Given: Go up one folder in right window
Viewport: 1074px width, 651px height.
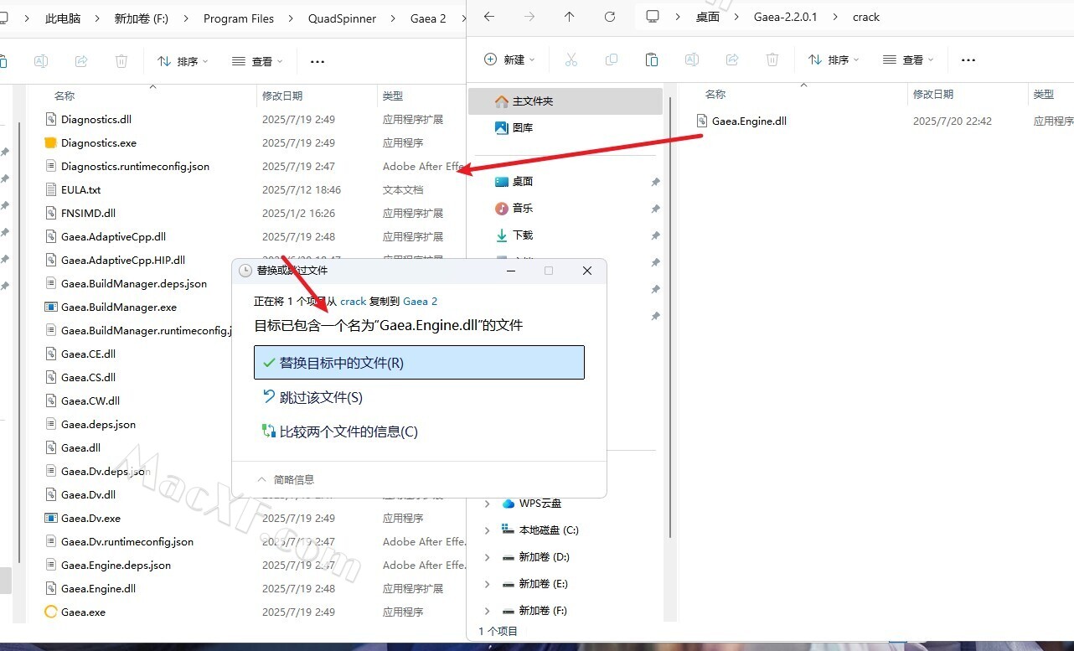Looking at the screenshot, I should pos(570,17).
